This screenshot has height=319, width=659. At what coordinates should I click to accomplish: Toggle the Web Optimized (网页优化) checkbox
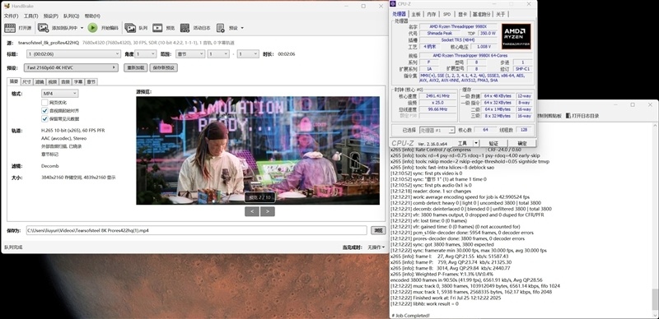click(x=44, y=103)
